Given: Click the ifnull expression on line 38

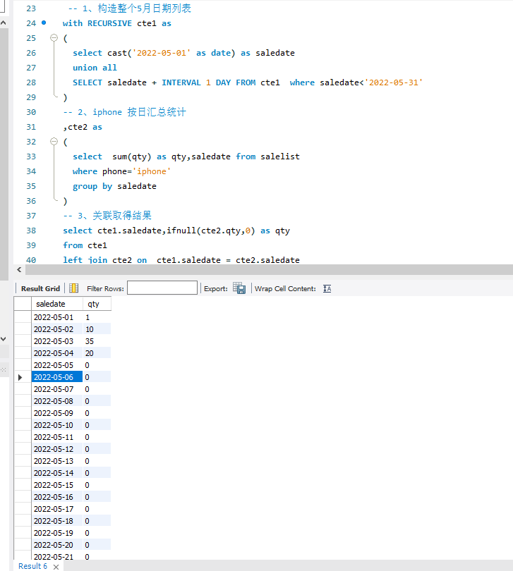Looking at the screenshot, I should click(211, 231).
